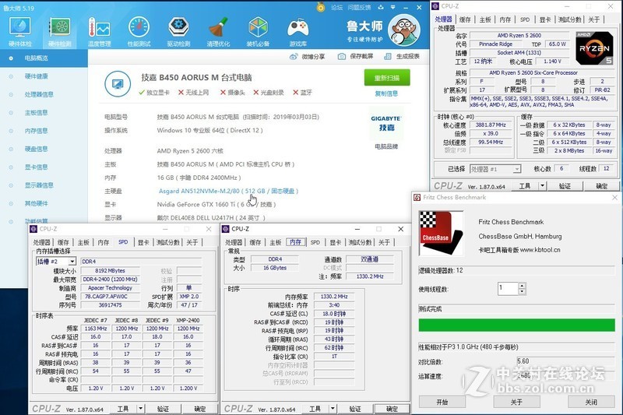Click the 鲁大师 mascot avatar
Viewport: 623px width, 415px height.
point(404,30)
